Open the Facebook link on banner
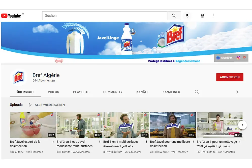This screenshot has height=168, width=252. pyautogui.click(x=224, y=58)
